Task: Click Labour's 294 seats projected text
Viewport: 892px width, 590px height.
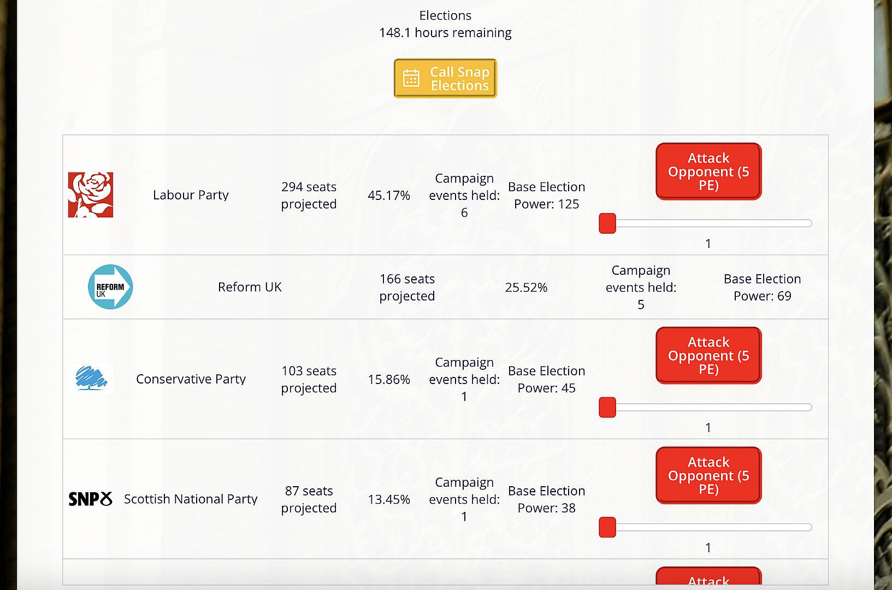Action: pos(309,196)
